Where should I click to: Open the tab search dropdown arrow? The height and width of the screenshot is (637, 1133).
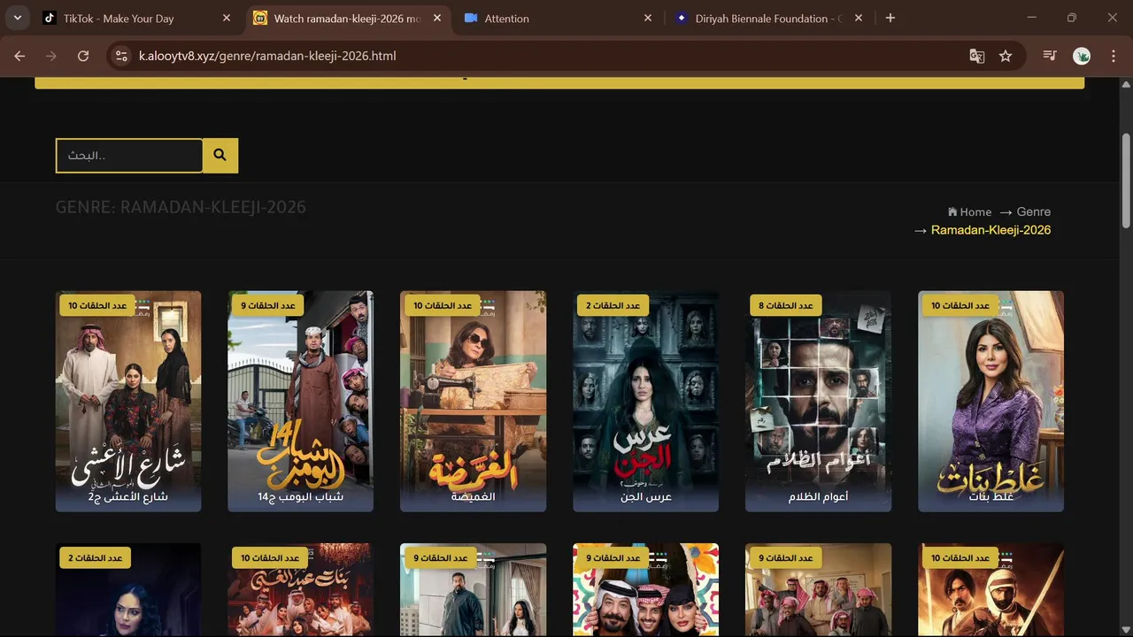pos(17,18)
